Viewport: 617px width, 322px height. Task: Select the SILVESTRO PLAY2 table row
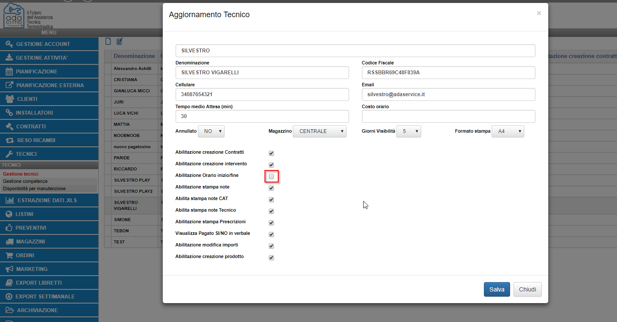pos(133,191)
